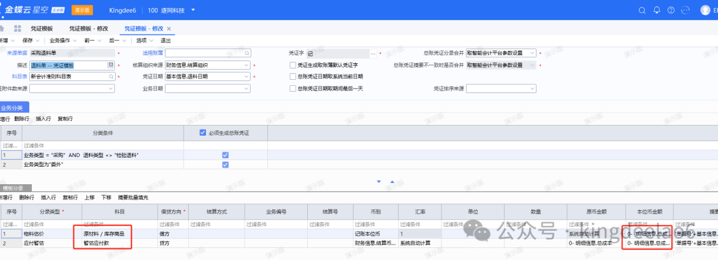Uncheck 必须生成总账凭证 for row 1
The image size is (718, 260).
tap(225, 155)
